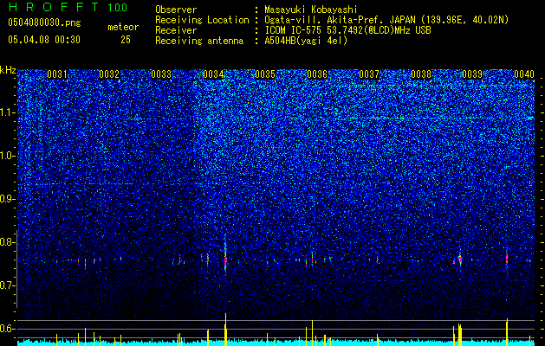Screen dimensions: 545x346
Task: Click the 0035 time marker
Action: coord(265,74)
